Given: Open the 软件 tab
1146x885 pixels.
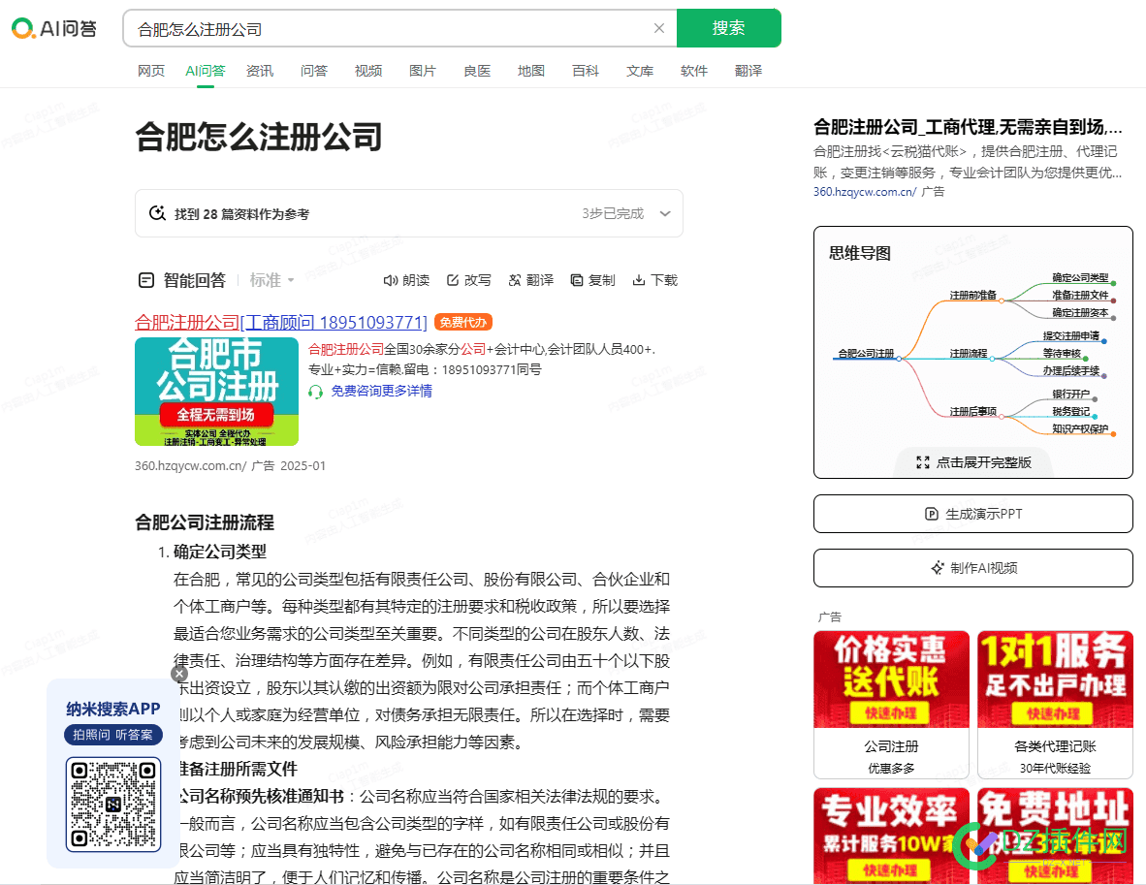Looking at the screenshot, I should click(693, 71).
